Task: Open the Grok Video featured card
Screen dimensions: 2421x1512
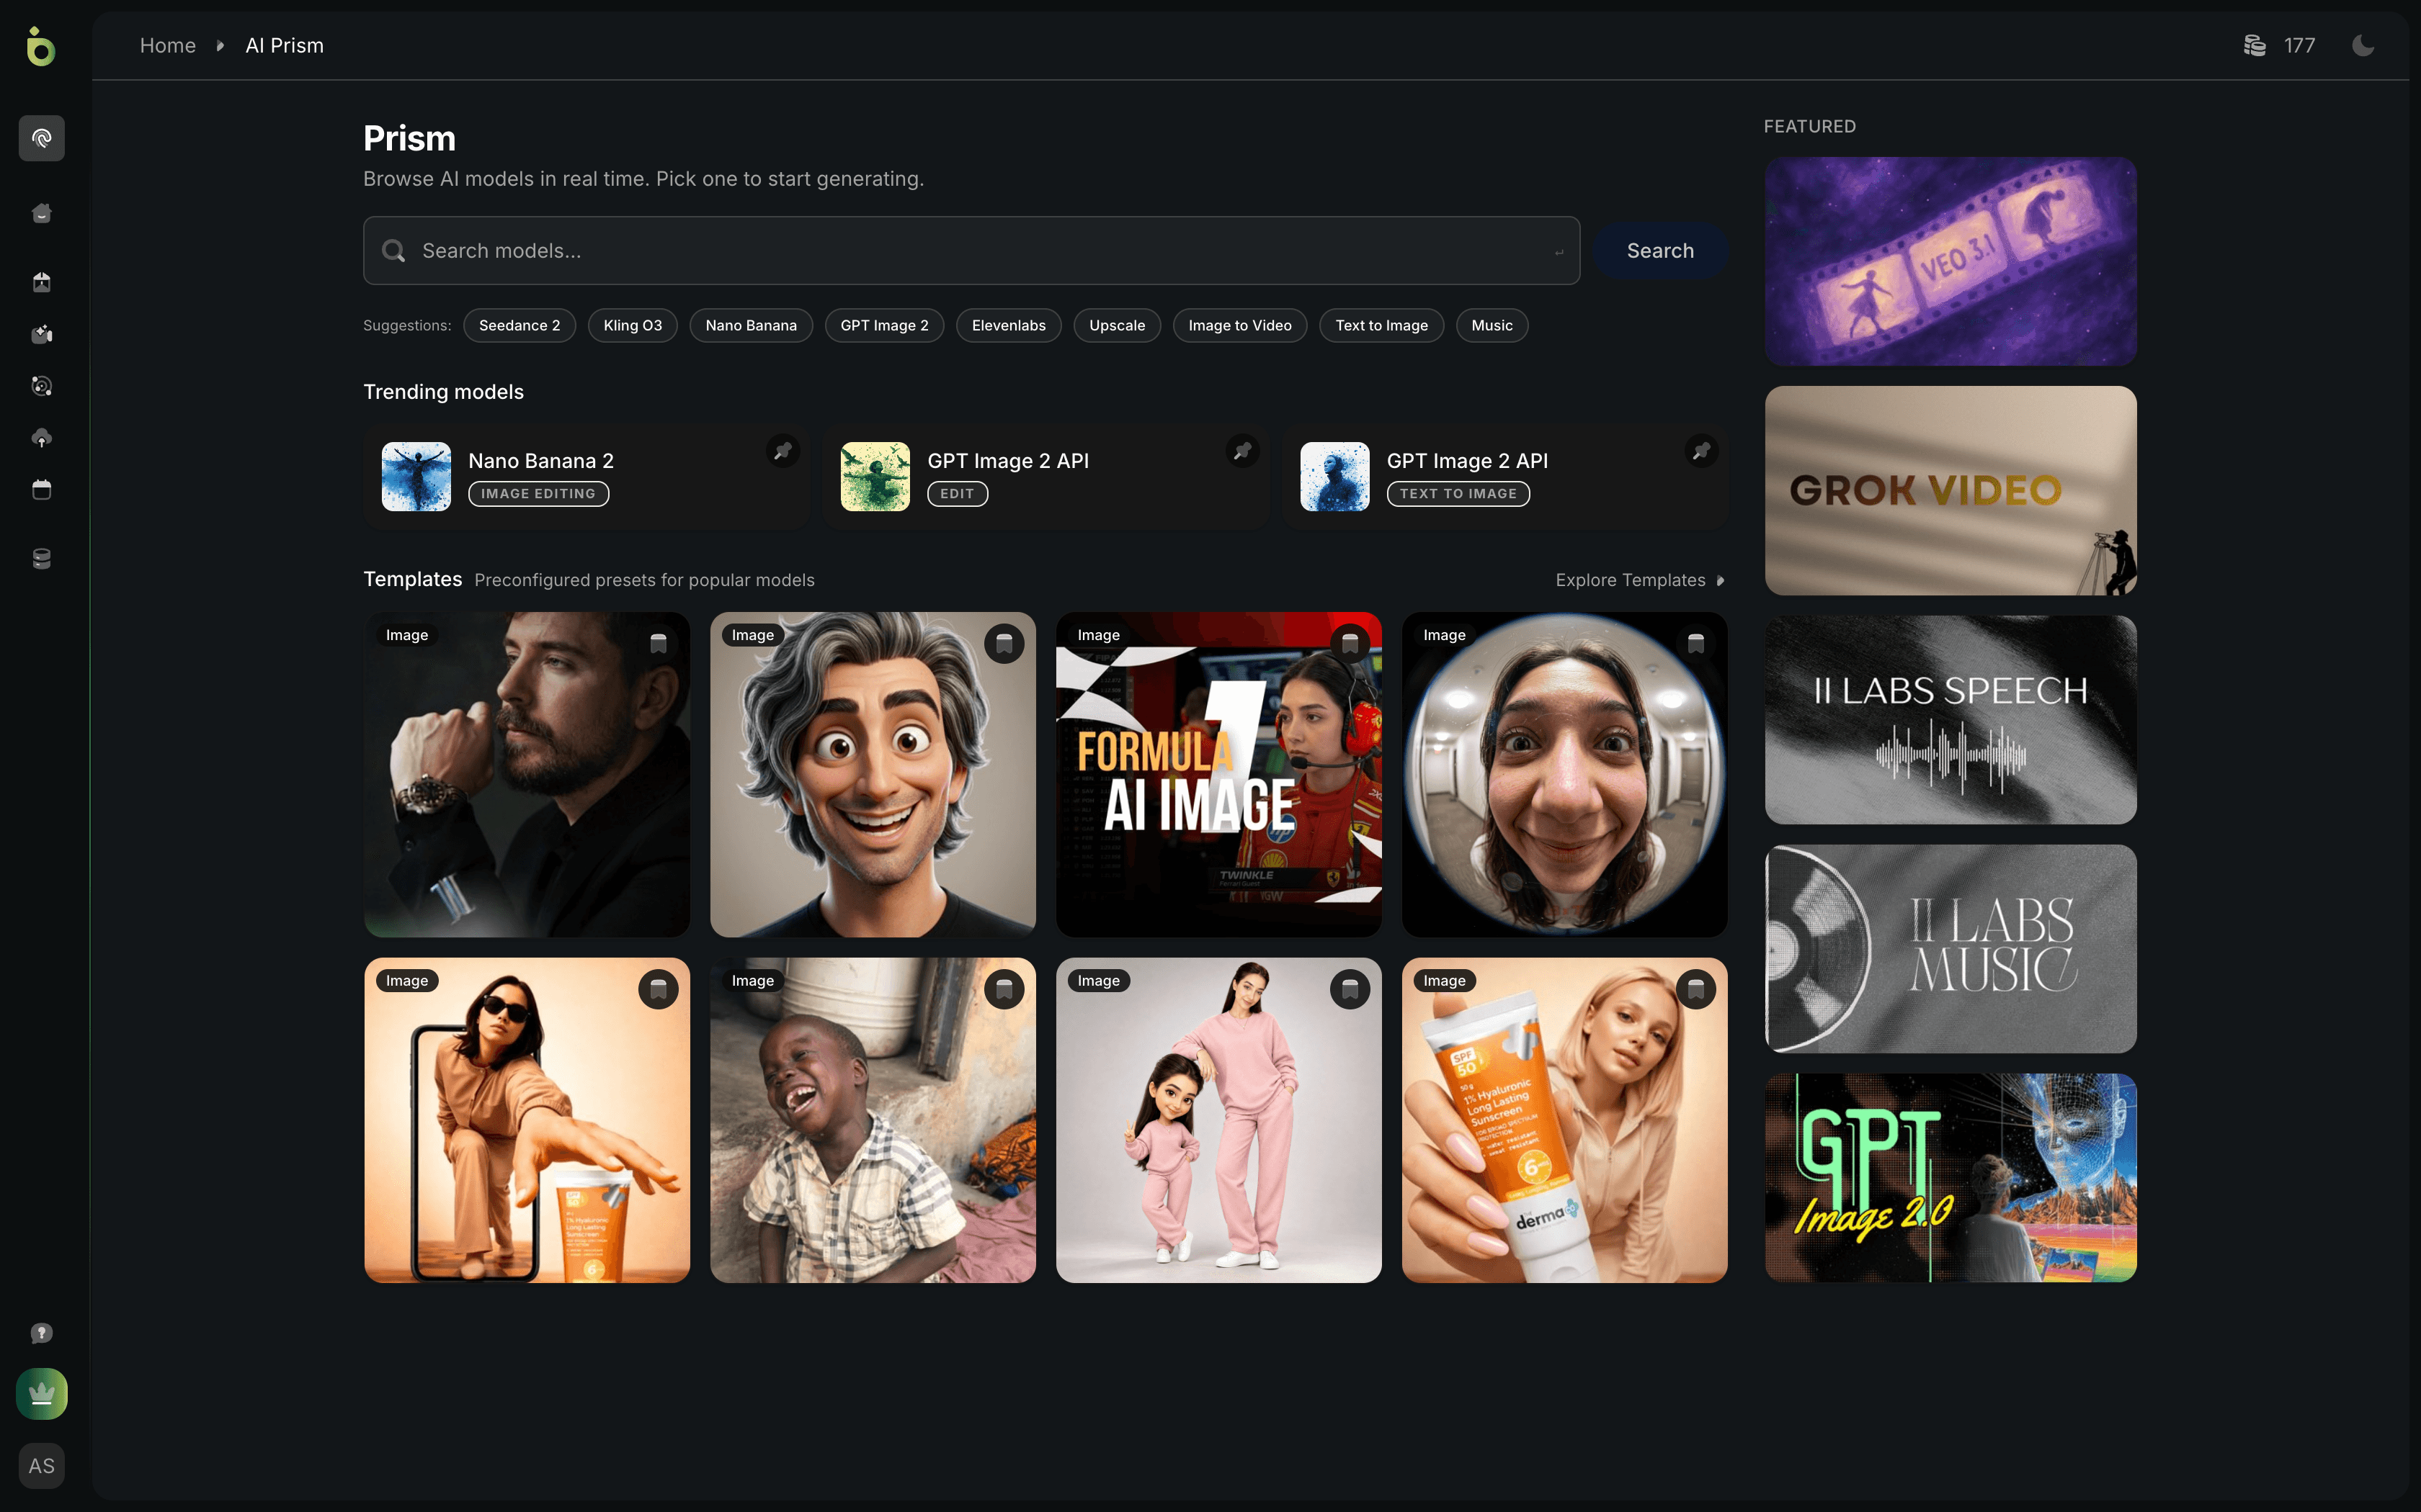Action: (1950, 490)
